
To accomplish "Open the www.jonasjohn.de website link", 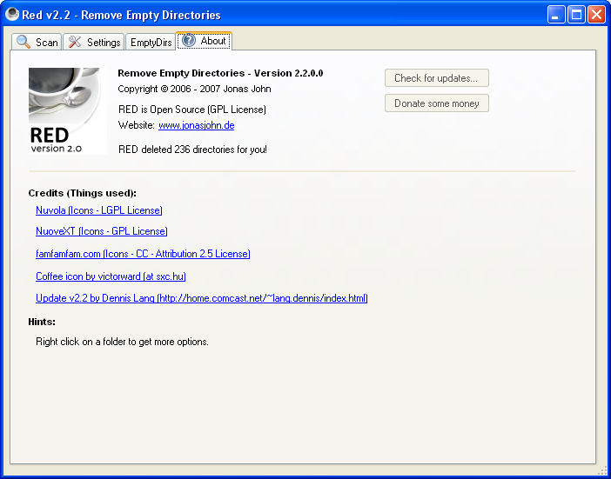I will [197, 125].
